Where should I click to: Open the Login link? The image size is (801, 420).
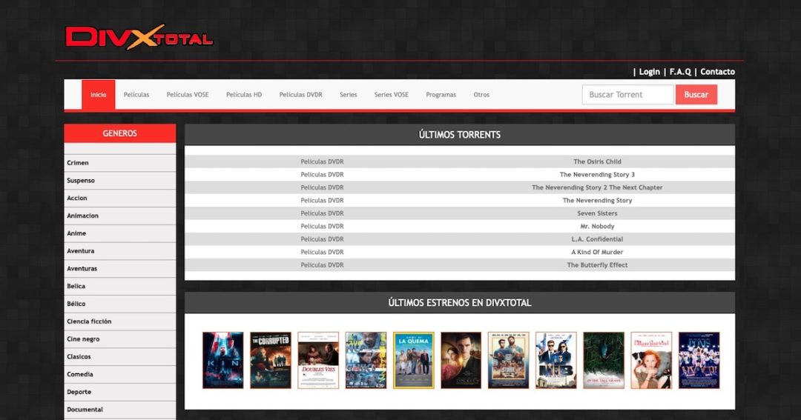649,72
